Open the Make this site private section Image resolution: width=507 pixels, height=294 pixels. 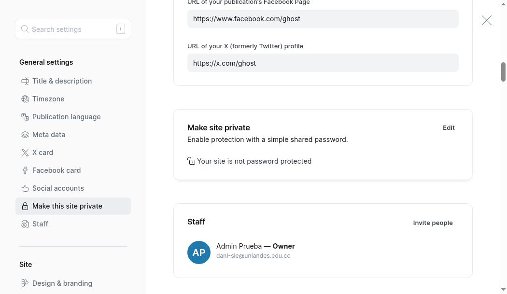point(73,206)
